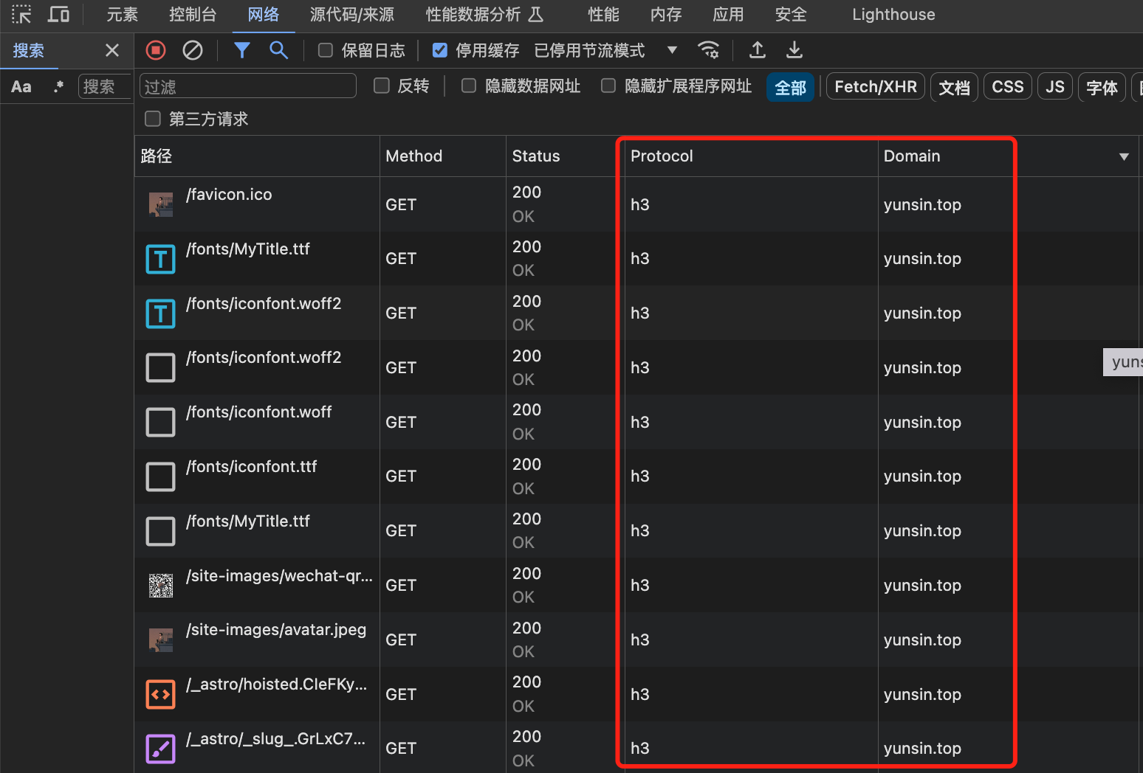The height and width of the screenshot is (773, 1143).
Task: Open the Sources tab
Action: point(352,14)
